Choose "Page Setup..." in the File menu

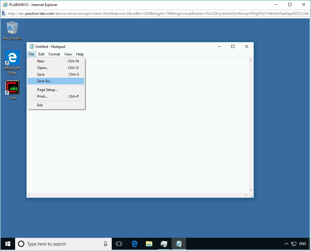point(47,89)
